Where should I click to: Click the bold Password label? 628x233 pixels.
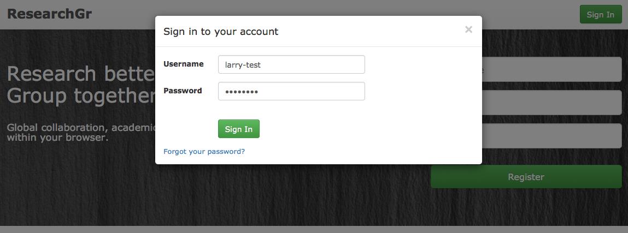pyautogui.click(x=183, y=91)
